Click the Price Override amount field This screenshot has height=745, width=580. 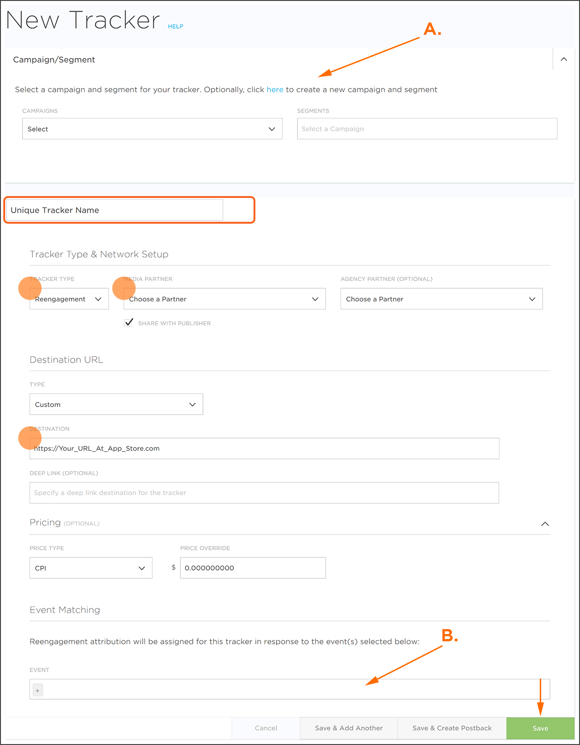[x=253, y=568]
